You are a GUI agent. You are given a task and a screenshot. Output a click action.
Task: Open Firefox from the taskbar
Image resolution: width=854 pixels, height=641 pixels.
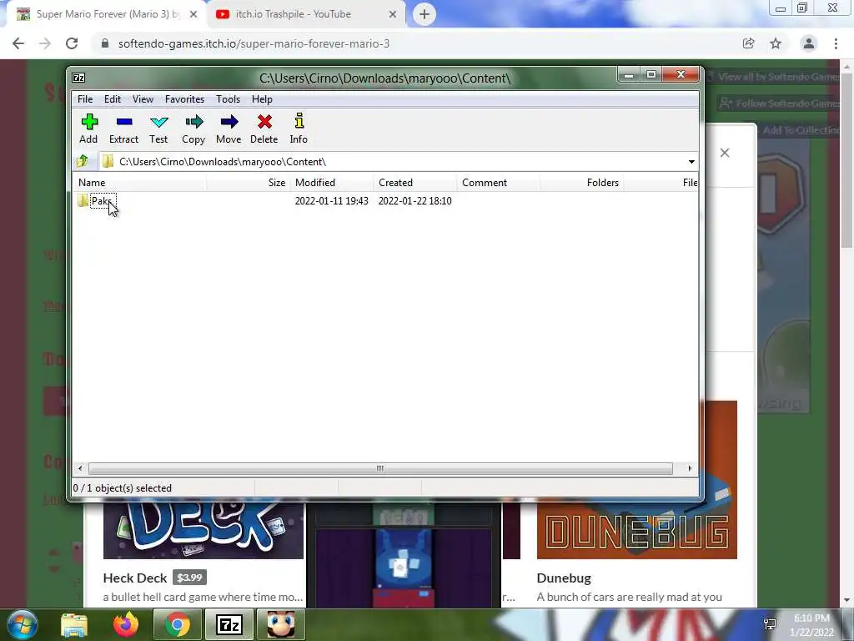point(125,624)
